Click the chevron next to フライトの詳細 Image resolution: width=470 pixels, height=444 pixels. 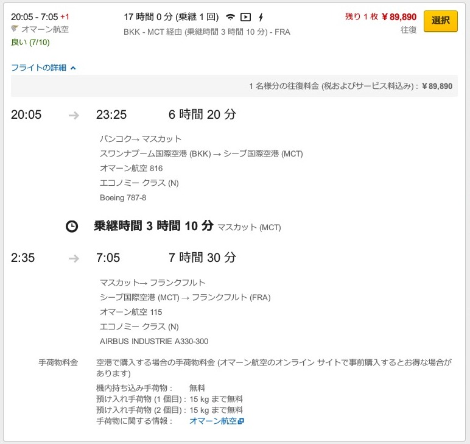coord(73,68)
